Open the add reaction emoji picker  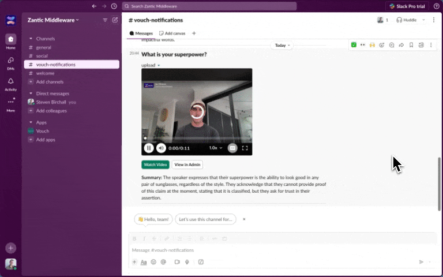(x=382, y=45)
